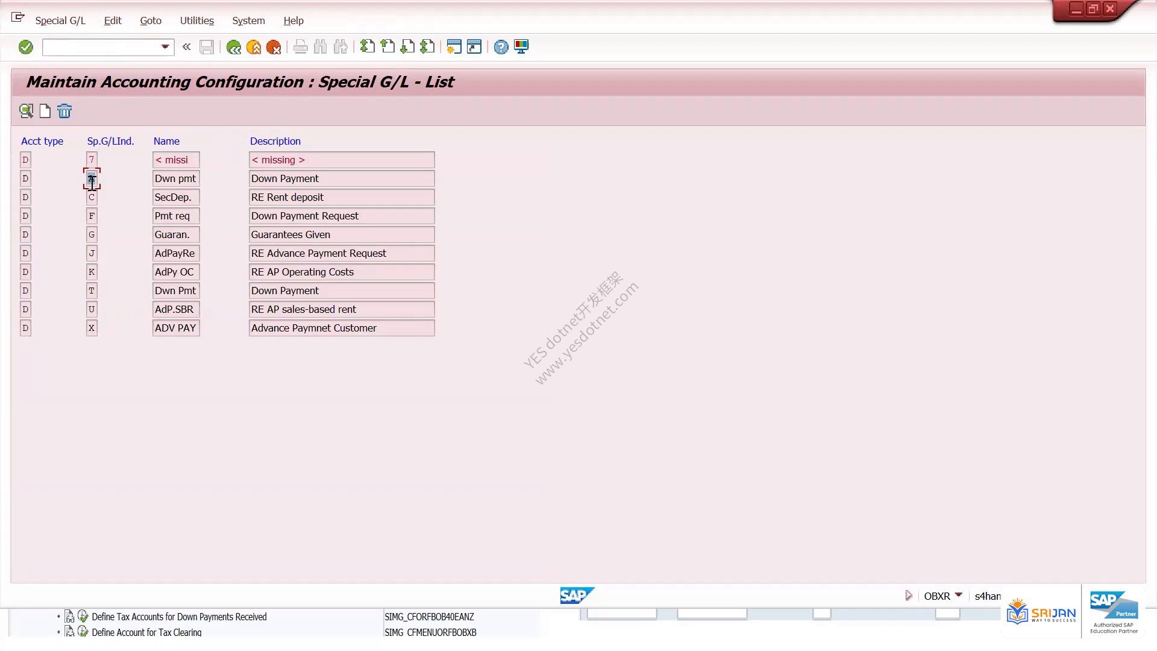Click the green Back icon
This screenshot has width=1157, height=651.
234,47
